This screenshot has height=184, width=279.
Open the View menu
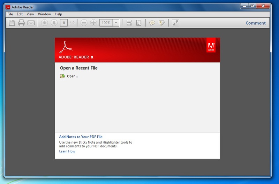tap(30, 14)
